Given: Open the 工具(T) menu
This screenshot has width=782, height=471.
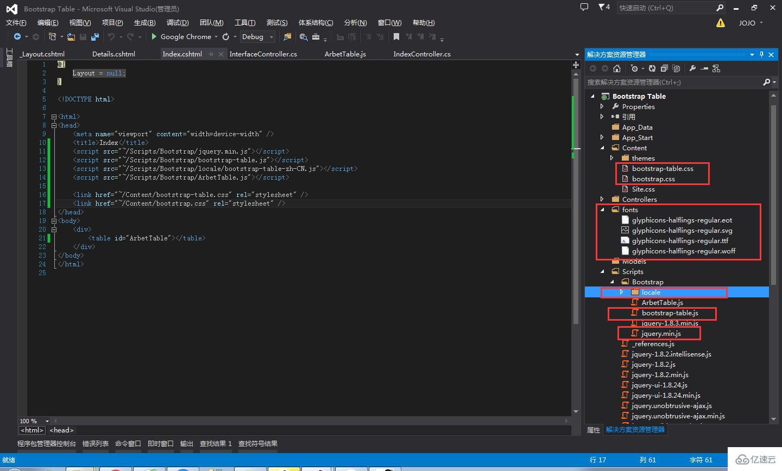Looking at the screenshot, I should tap(245, 22).
